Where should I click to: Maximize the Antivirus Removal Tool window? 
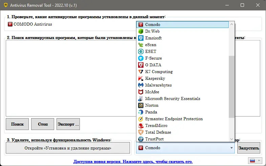point(242,5)
